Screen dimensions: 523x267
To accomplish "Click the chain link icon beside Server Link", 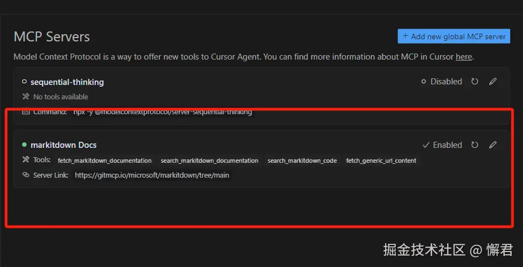I will [25, 175].
